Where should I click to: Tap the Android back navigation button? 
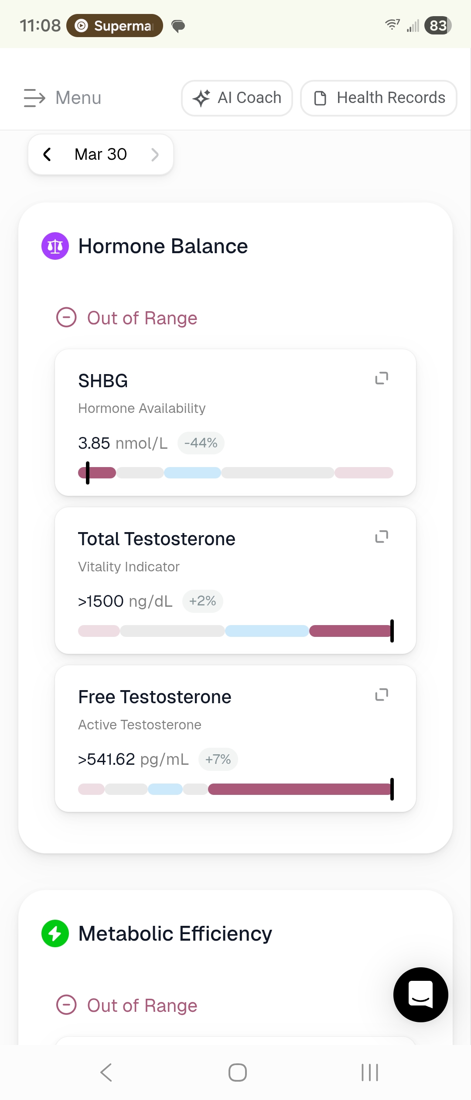point(106,1072)
